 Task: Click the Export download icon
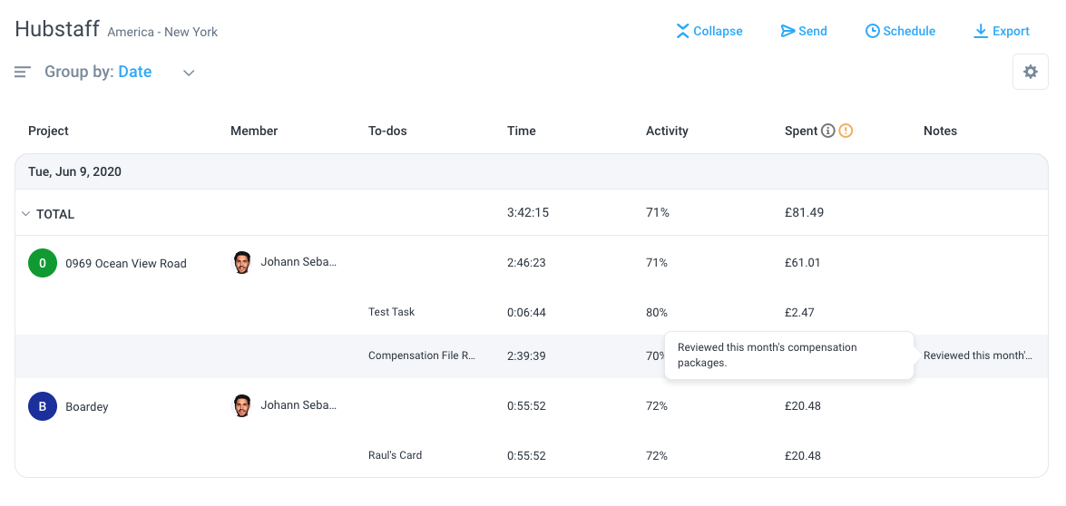tap(981, 31)
